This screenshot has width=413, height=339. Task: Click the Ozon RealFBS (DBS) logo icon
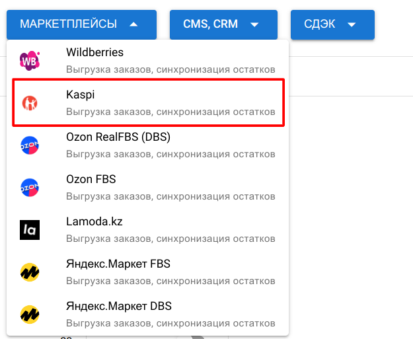30,145
